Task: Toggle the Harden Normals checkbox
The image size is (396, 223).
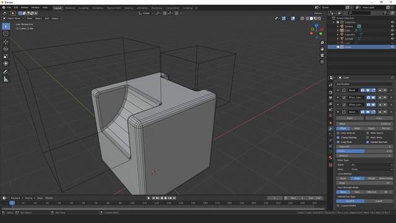Action: coord(368,142)
